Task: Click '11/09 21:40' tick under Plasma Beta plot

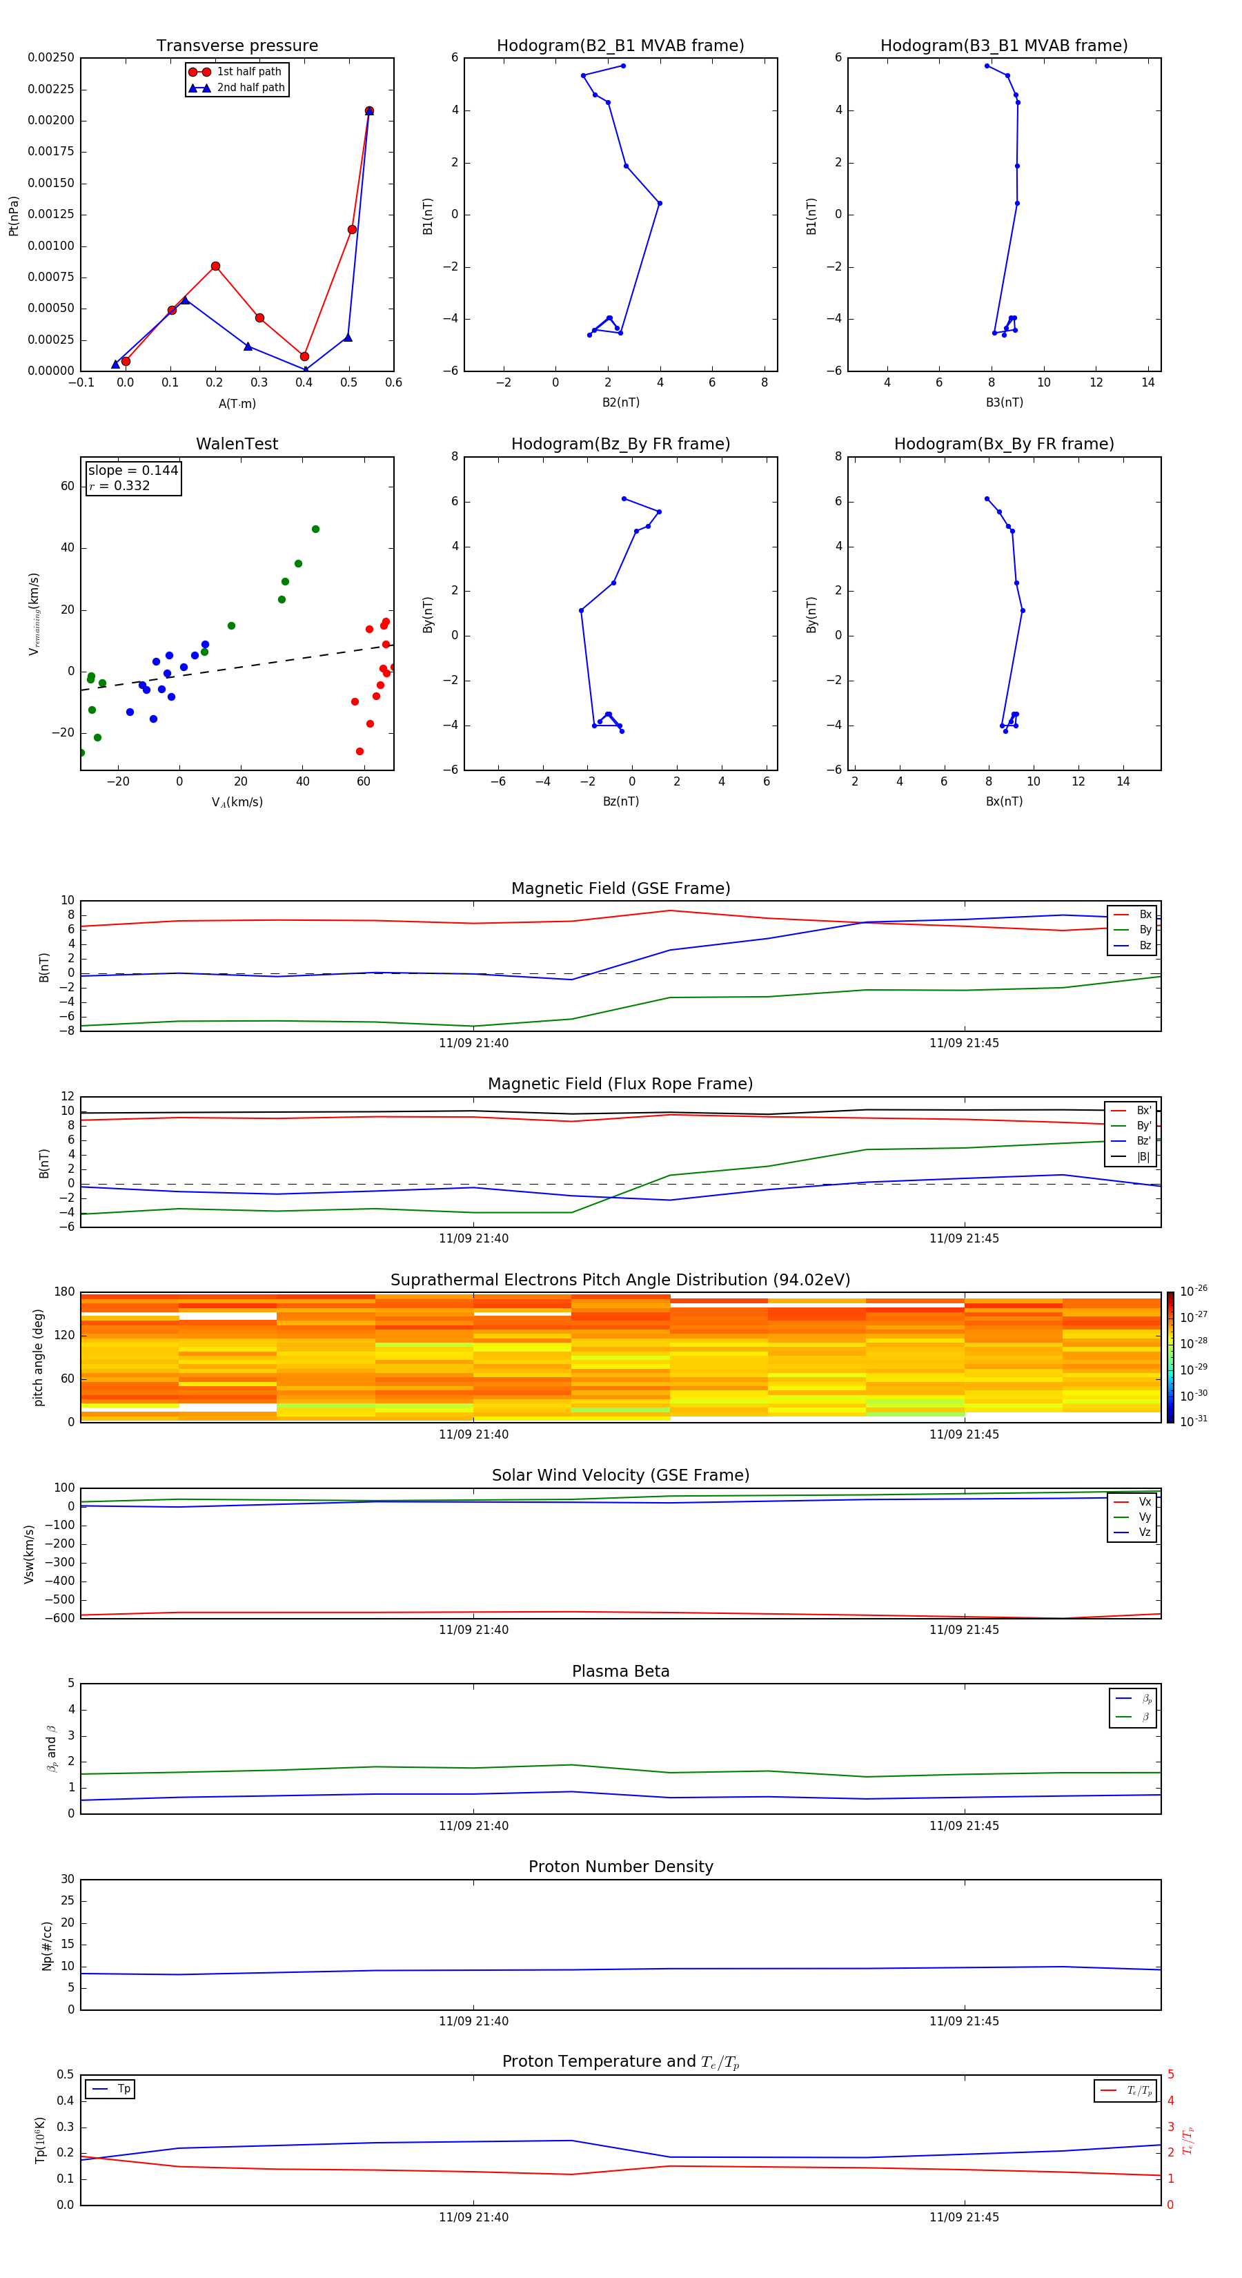Action: 474,1826
